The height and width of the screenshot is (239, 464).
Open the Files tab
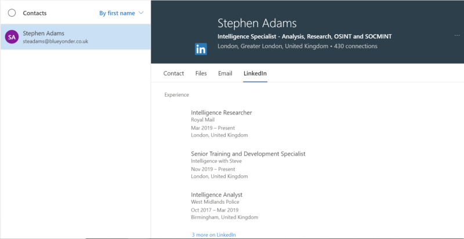[x=201, y=73]
